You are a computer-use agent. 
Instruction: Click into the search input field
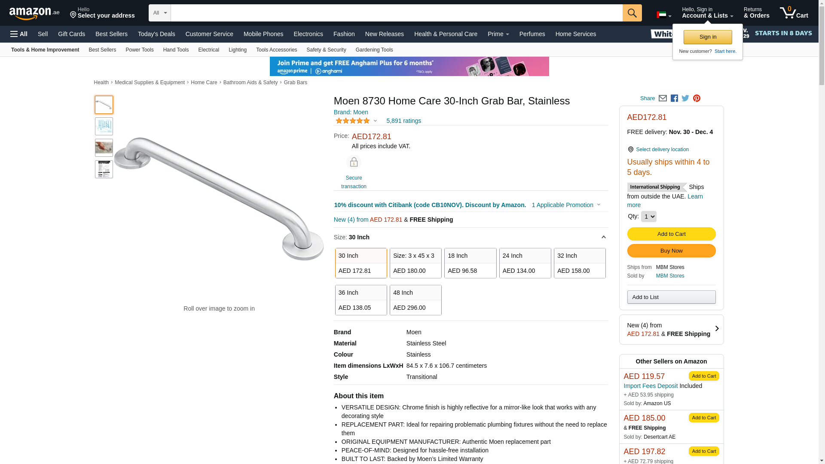click(x=397, y=13)
